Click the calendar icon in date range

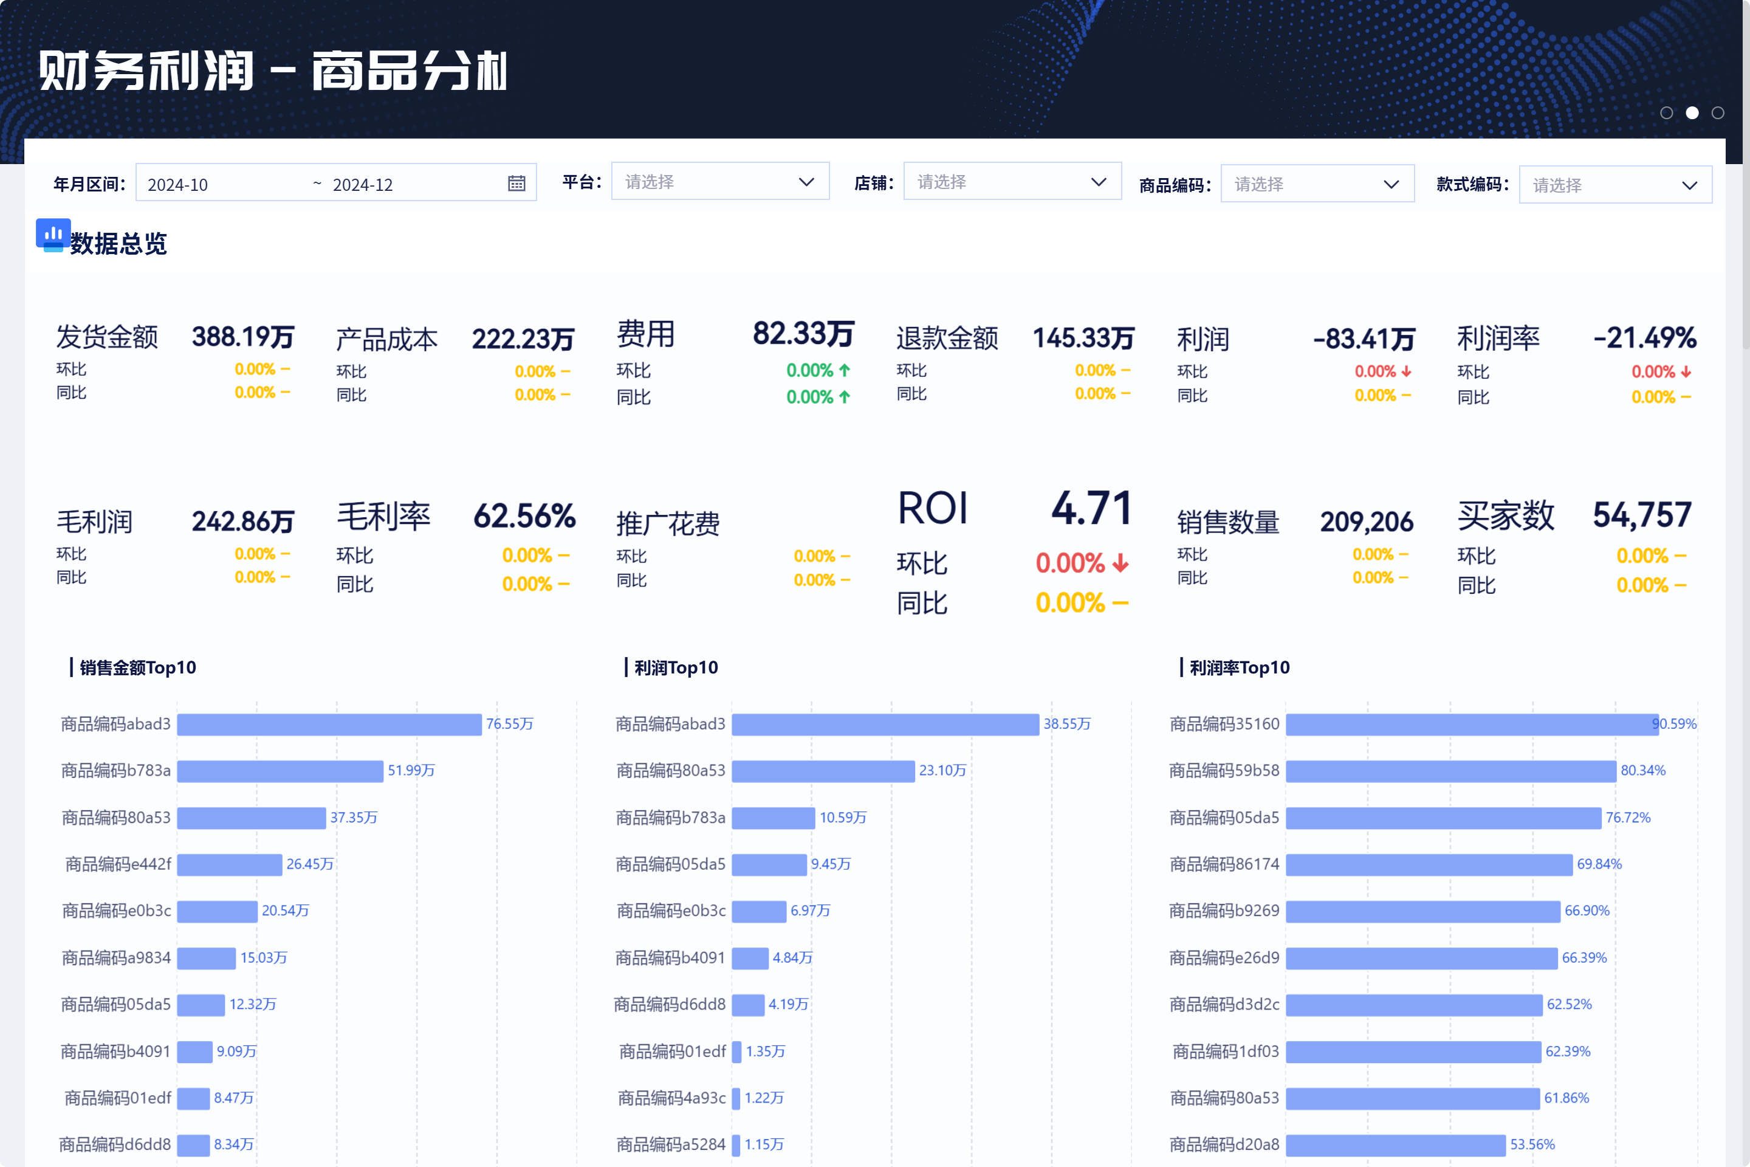coord(516,184)
